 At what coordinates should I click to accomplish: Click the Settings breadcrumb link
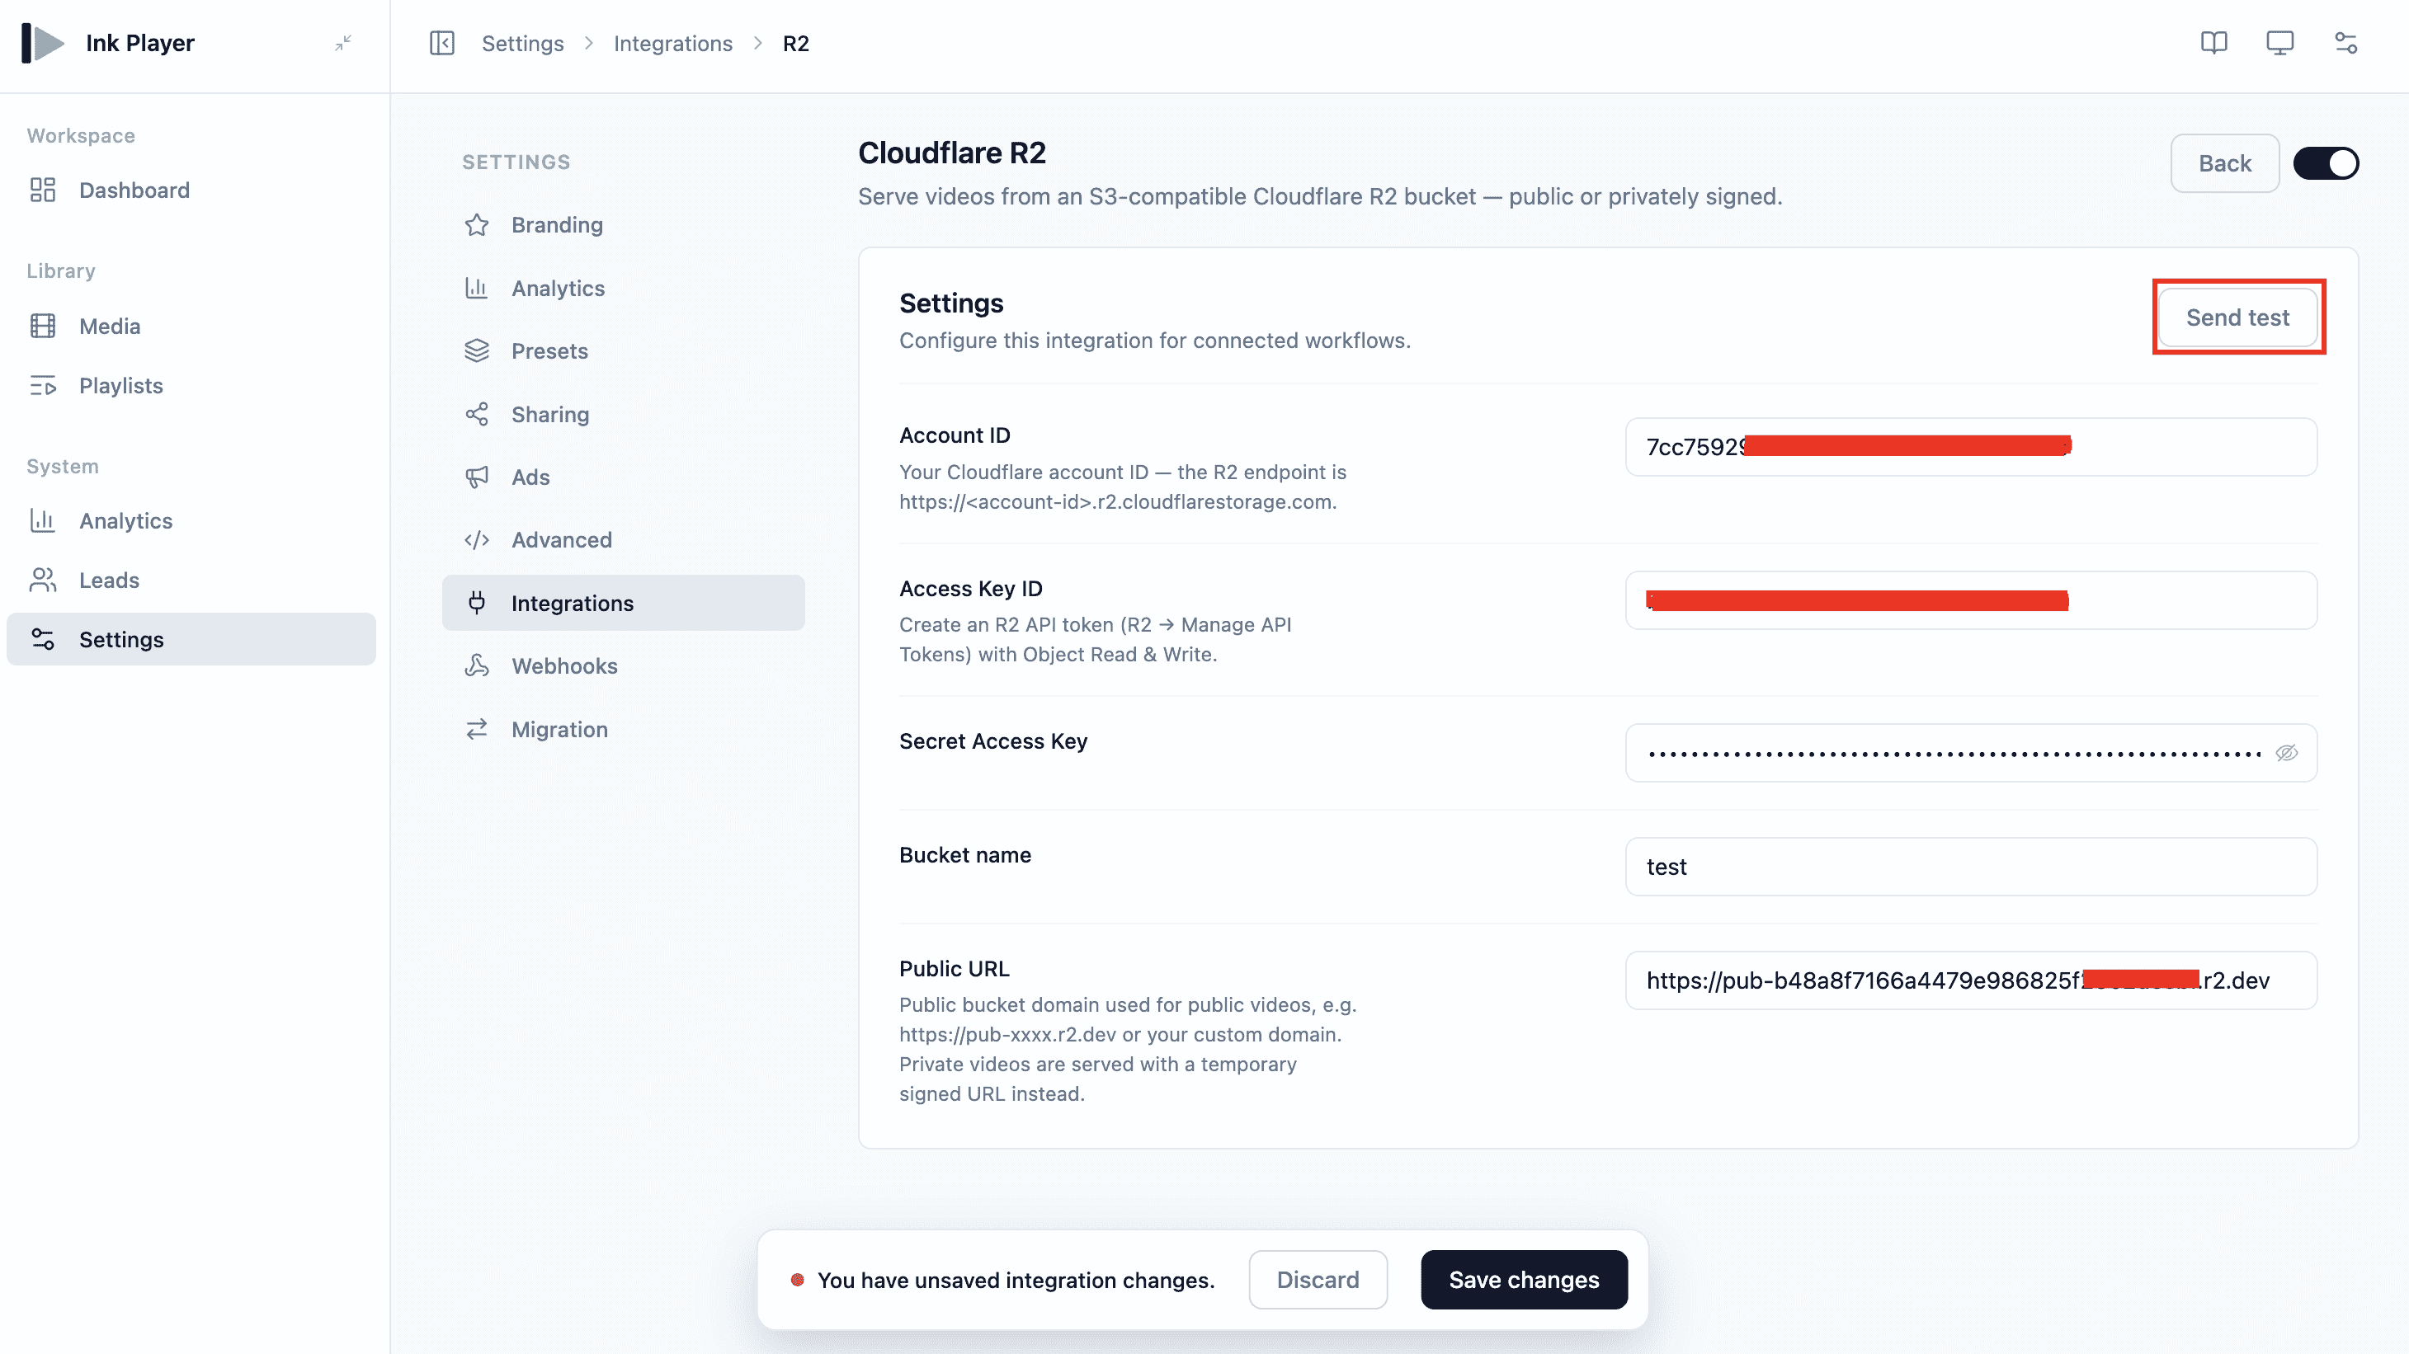pyautogui.click(x=523, y=43)
